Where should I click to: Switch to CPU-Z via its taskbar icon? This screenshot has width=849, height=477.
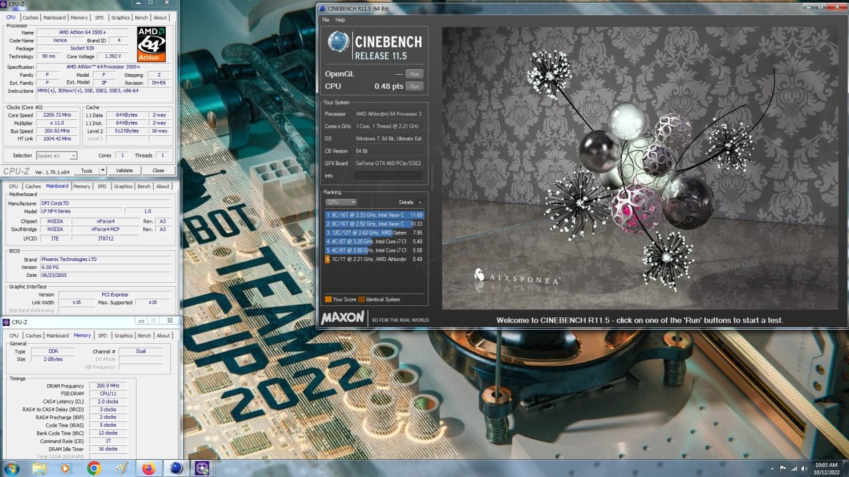click(202, 468)
